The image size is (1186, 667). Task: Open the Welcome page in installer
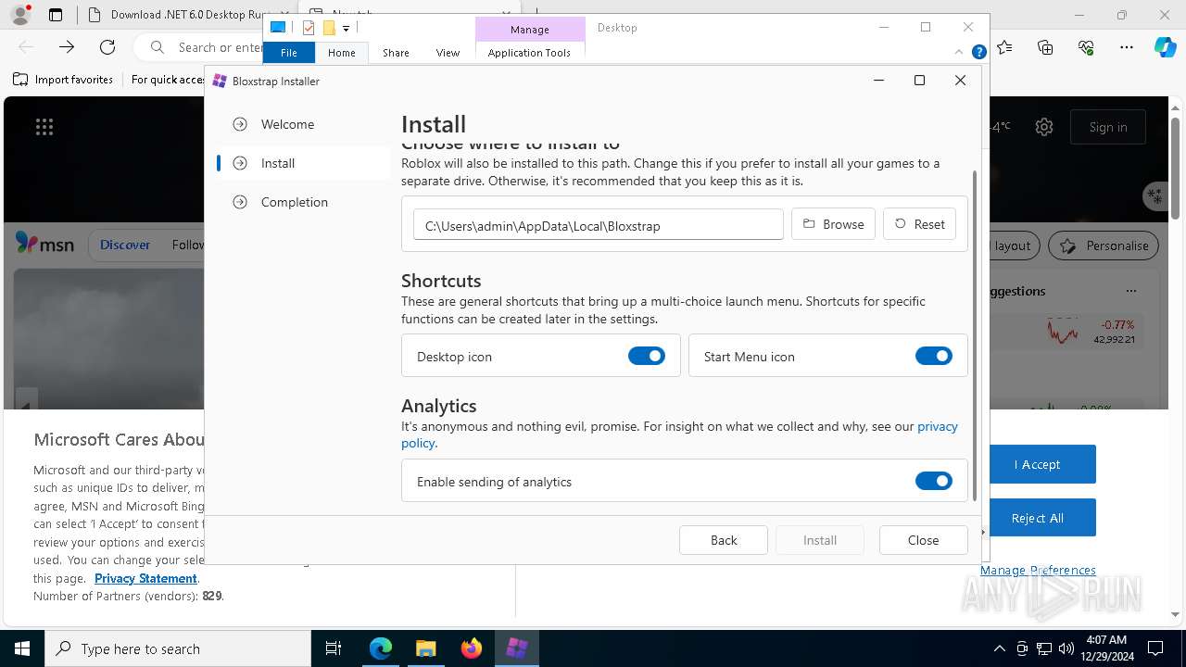[x=302, y=124]
